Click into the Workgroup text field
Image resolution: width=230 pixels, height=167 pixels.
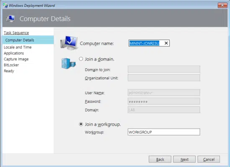coord(164,132)
